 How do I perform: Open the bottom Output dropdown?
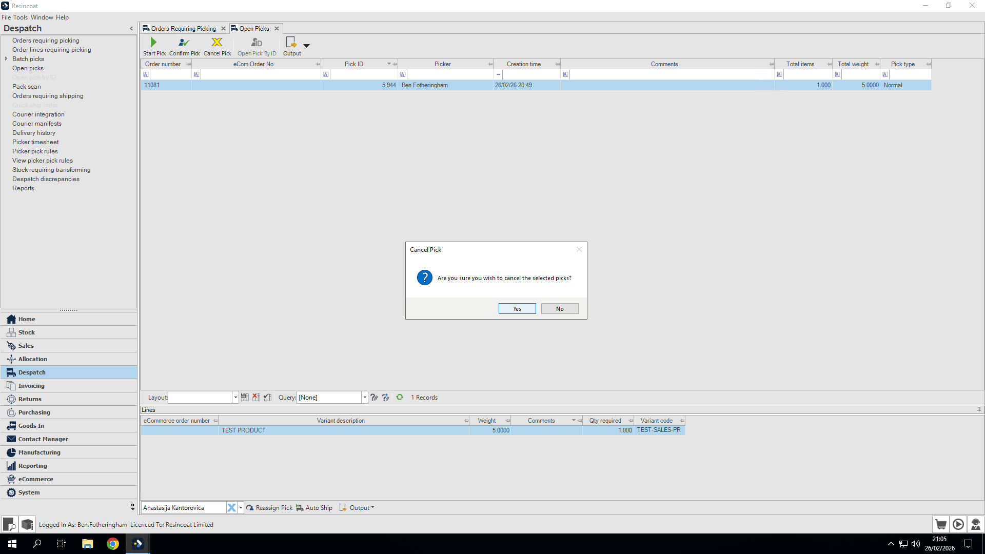(357, 508)
